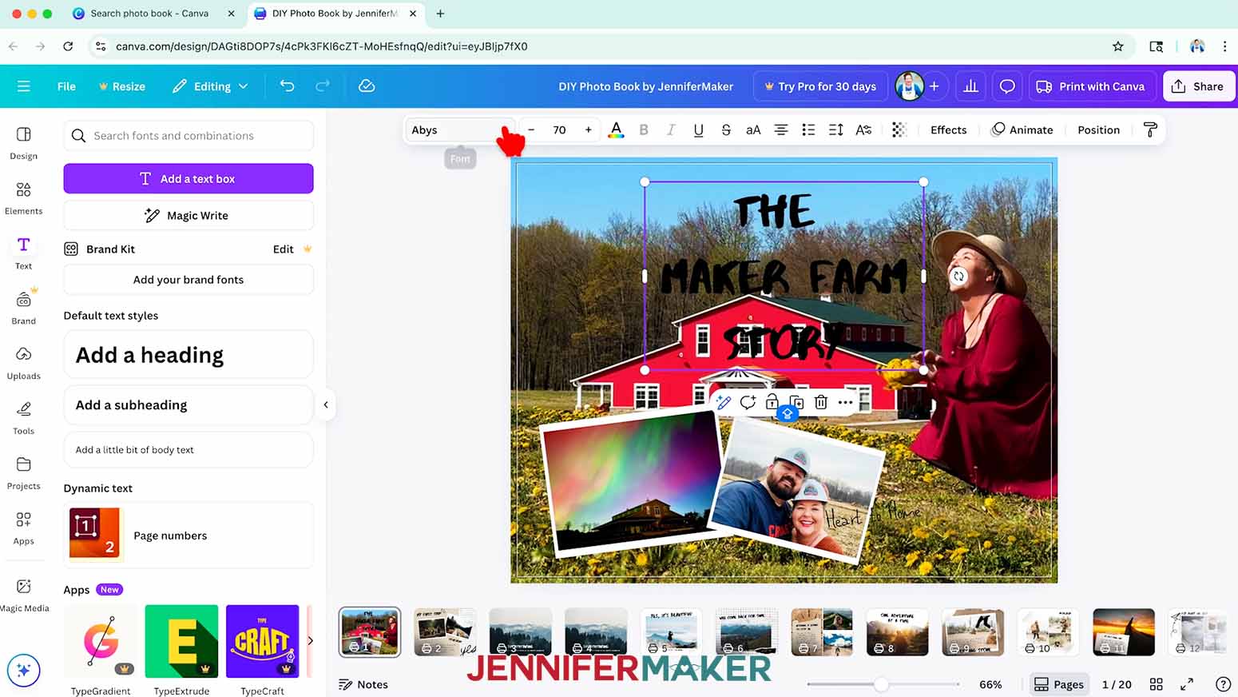
Task: Select the copy style paint roller
Action: pos(1150,129)
